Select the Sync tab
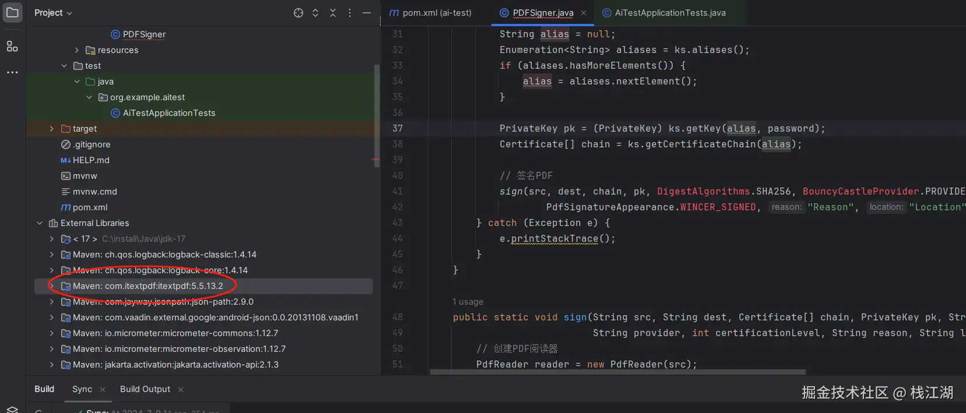The height and width of the screenshot is (413, 966). pyautogui.click(x=82, y=389)
